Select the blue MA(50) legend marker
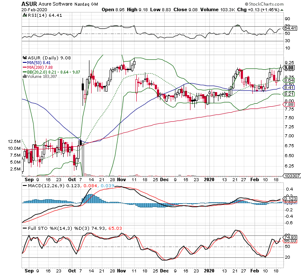Screen dimensions: 301x275 (x=24, y=62)
